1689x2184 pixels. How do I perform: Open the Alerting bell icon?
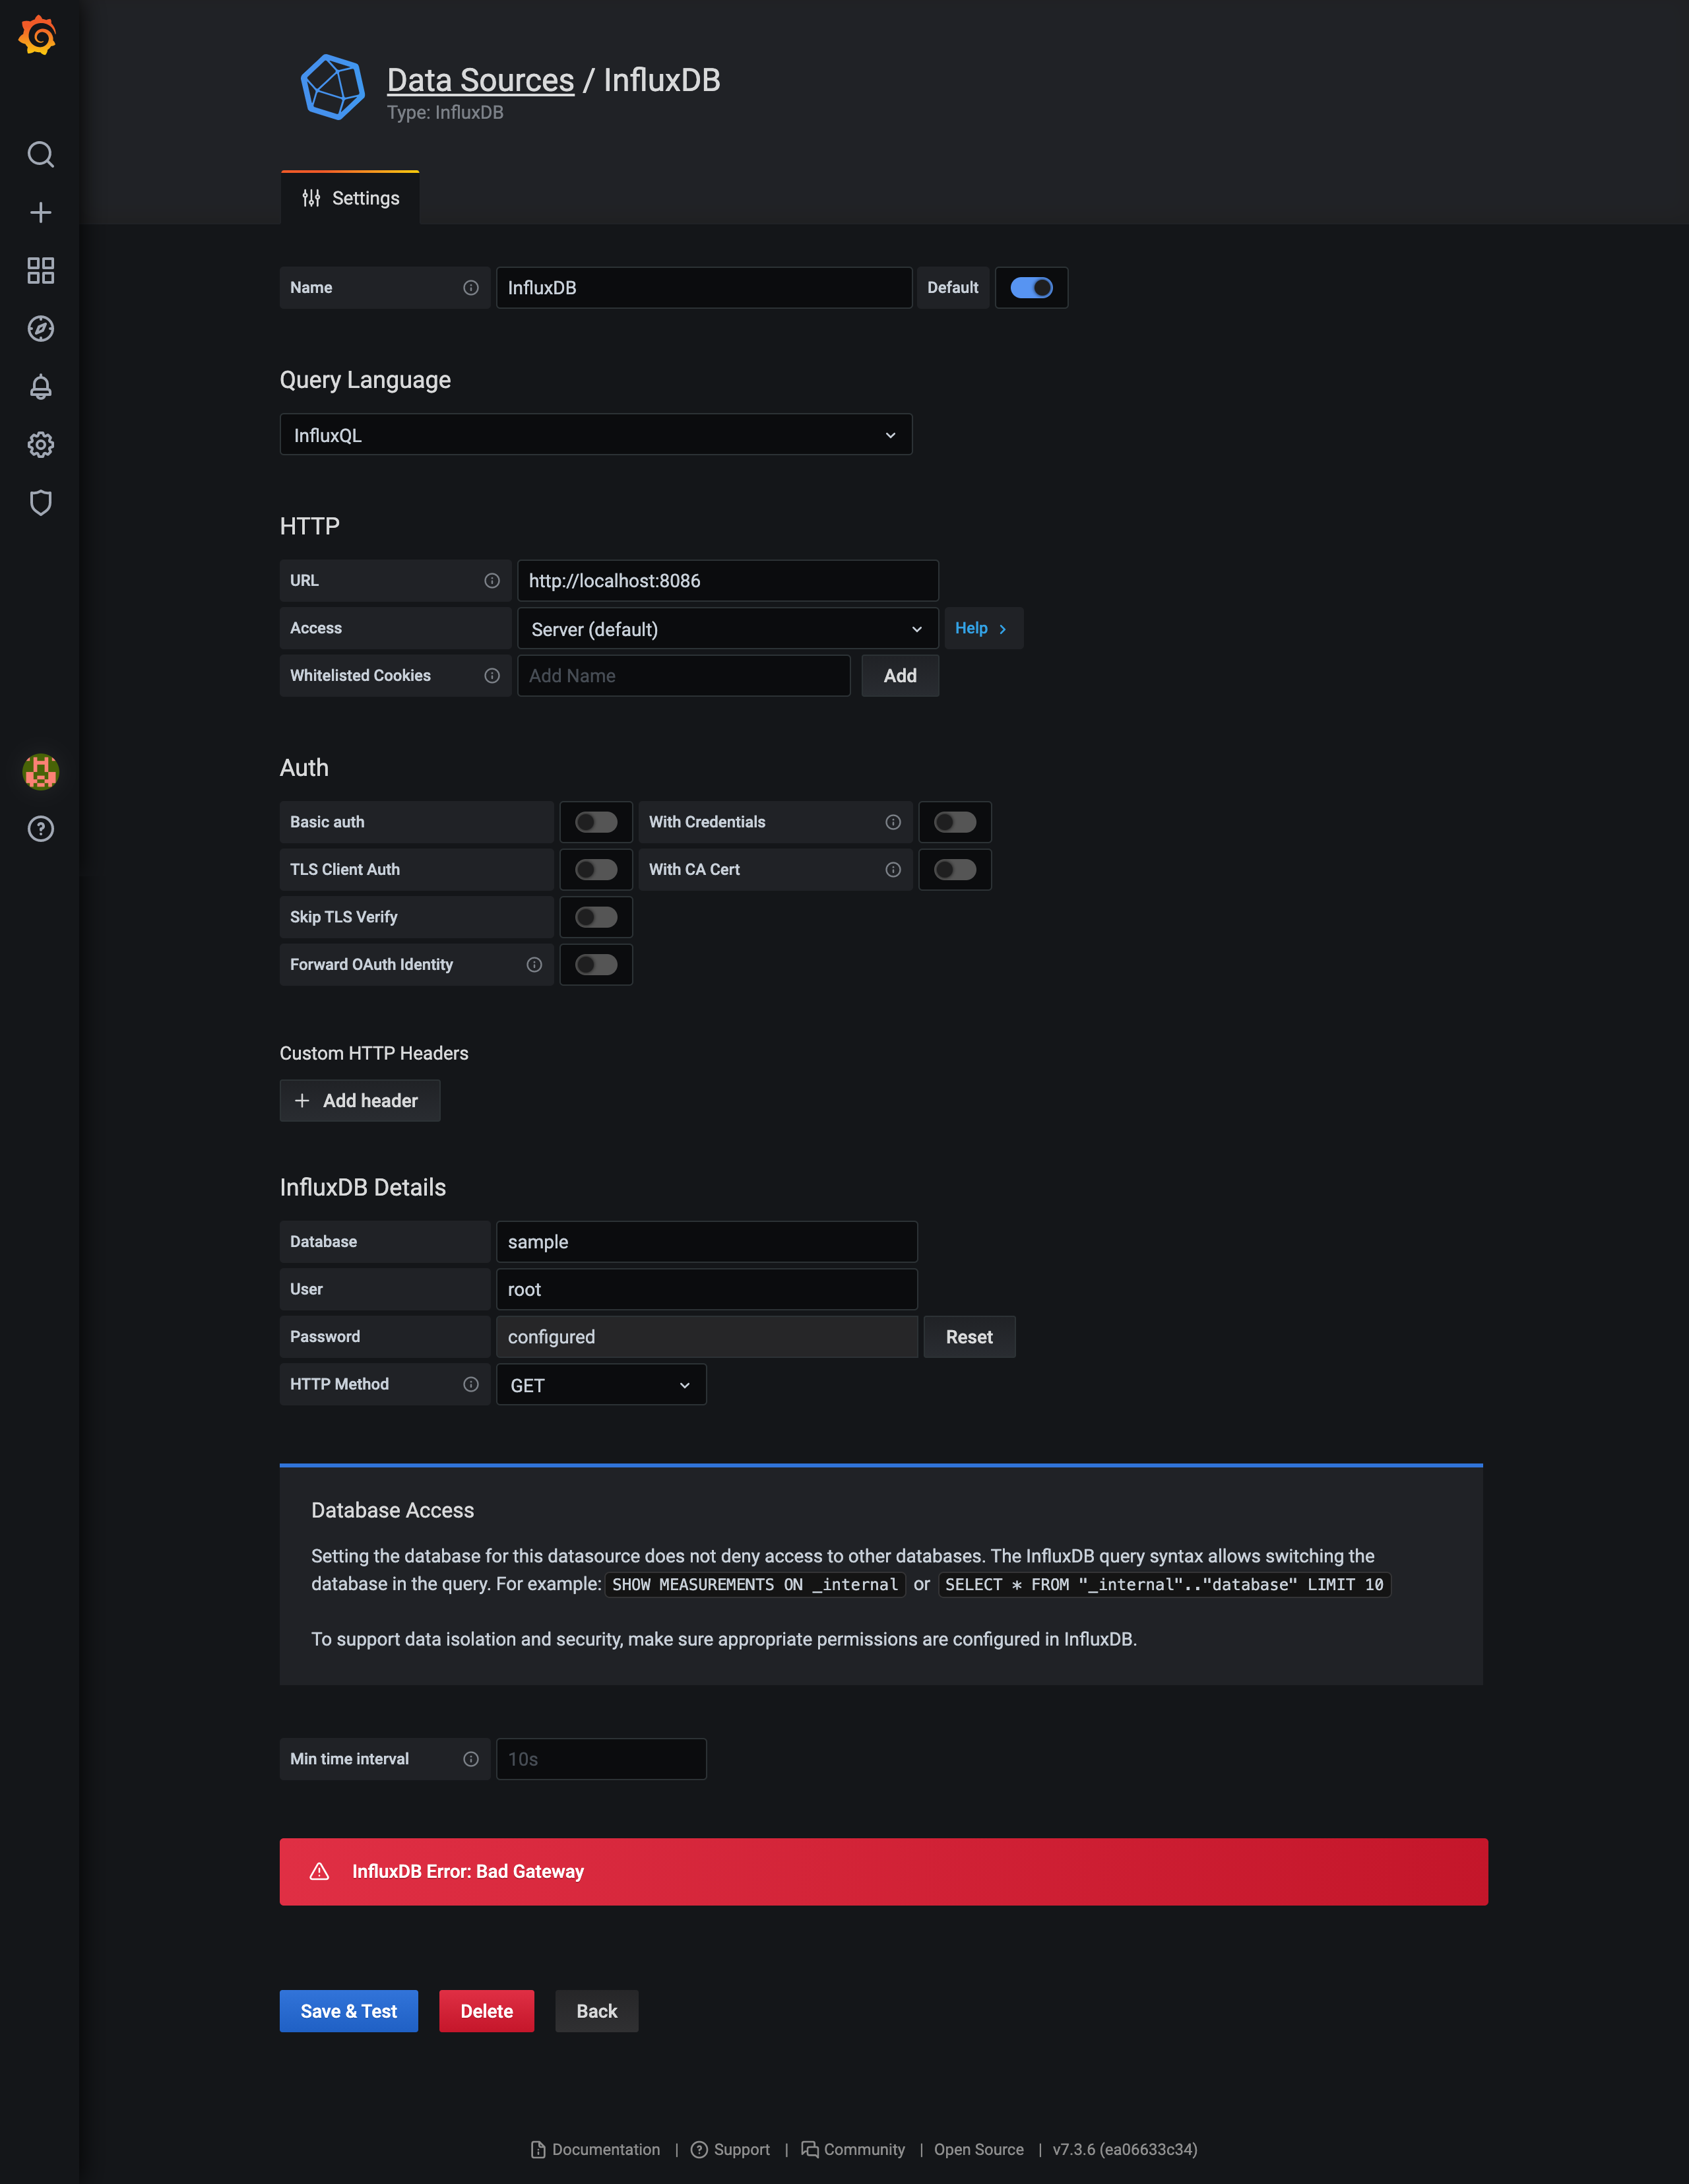pos(40,386)
